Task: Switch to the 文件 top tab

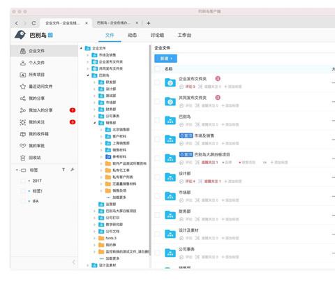Action: (110, 35)
